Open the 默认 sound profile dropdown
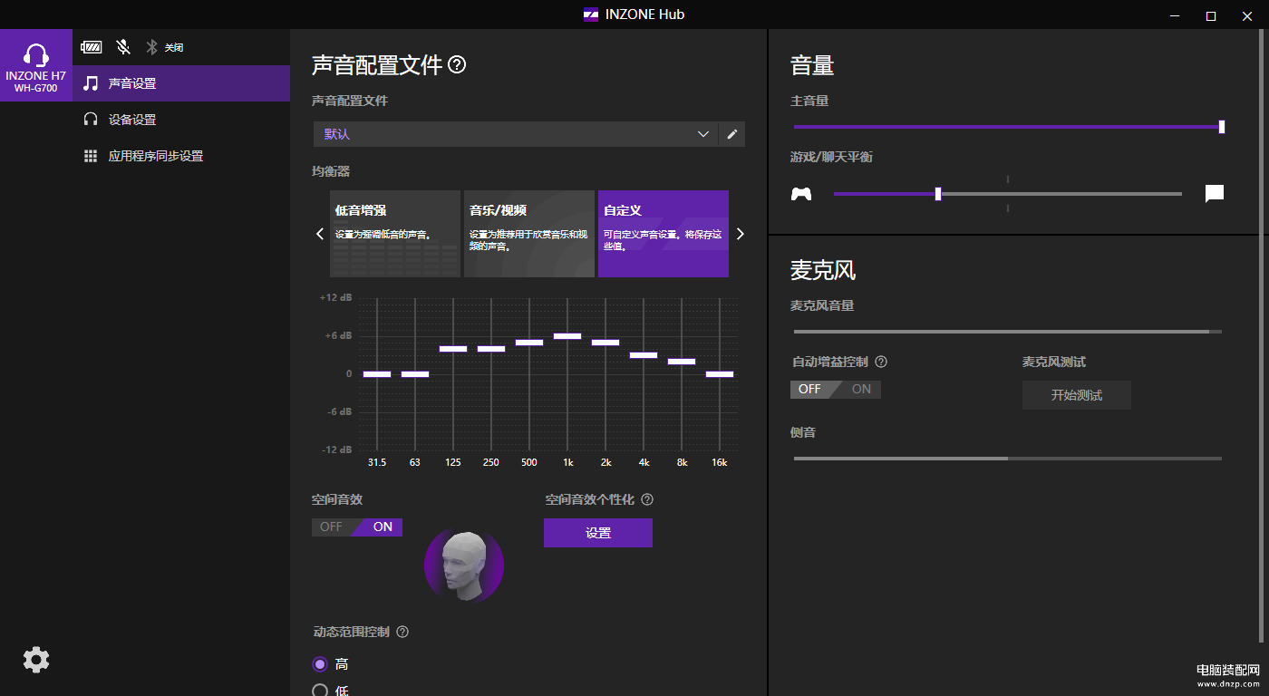This screenshot has width=1269, height=696. pos(515,134)
